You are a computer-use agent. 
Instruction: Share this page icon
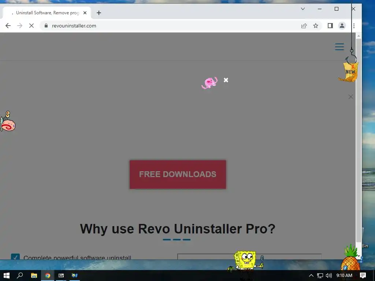tap(304, 26)
